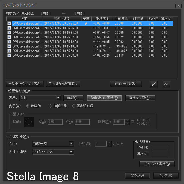Click コンポジット実行(S) button
Screen dimensions: 184x184
tap(157, 164)
